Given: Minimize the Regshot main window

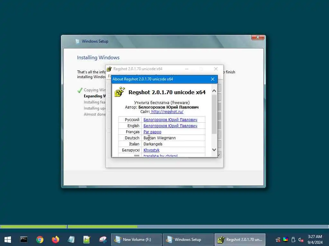Looking at the screenshot, I should coord(187,69).
